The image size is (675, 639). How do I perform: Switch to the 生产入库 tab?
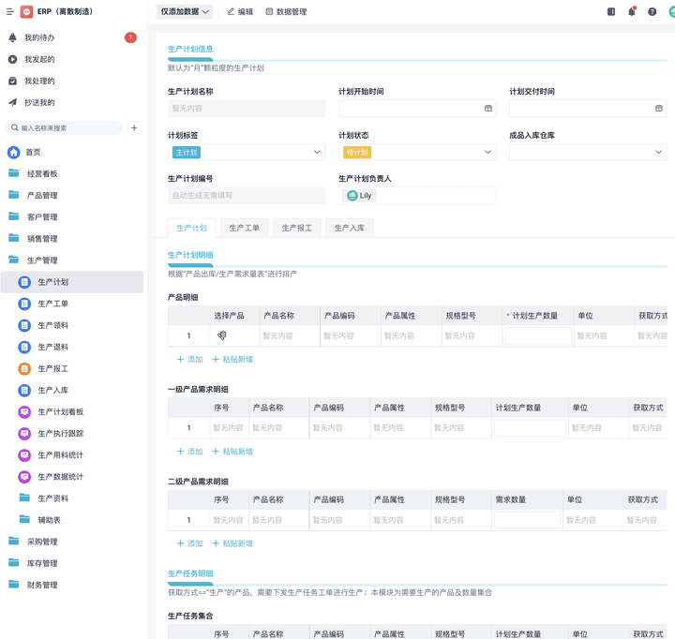click(349, 228)
